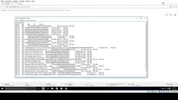Click the foluepa.top/user.php?f=0.dat entry

pyautogui.click(x=35, y=64)
